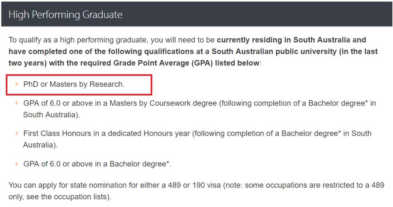This screenshot has width=393, height=207.
Task: Click the High Performing Graduate header
Action: pos(197,14)
